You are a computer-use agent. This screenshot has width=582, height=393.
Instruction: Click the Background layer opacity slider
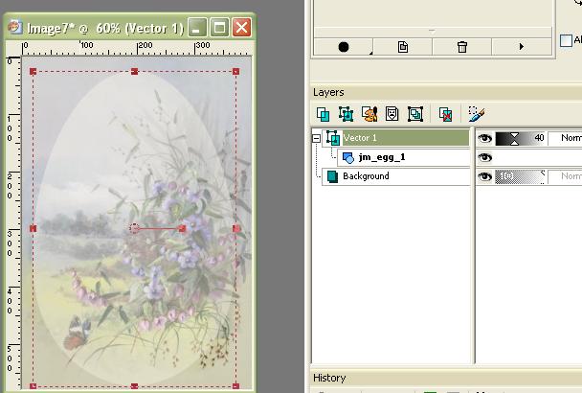click(x=520, y=176)
